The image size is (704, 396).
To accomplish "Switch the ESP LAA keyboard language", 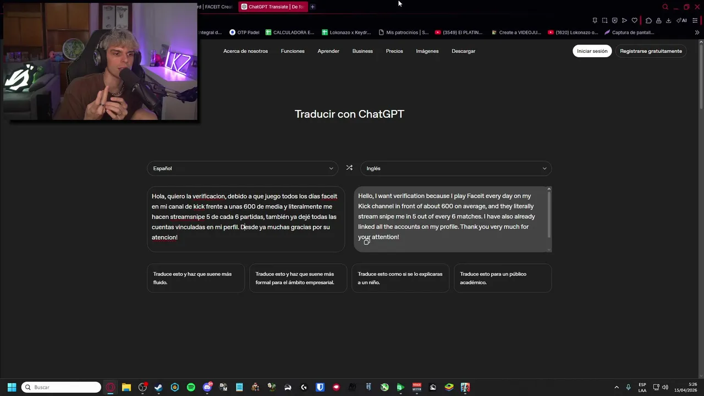I will tap(642, 387).
